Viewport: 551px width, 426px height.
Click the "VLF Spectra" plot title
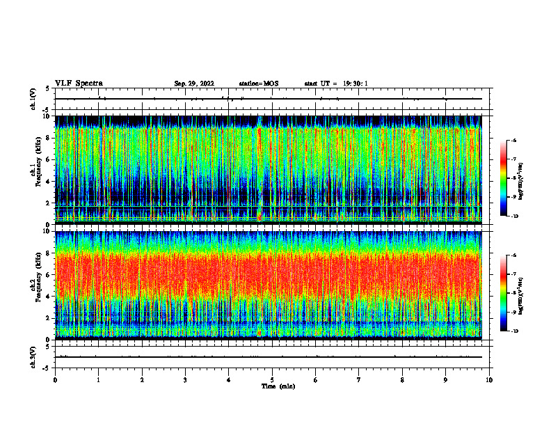click(x=79, y=84)
